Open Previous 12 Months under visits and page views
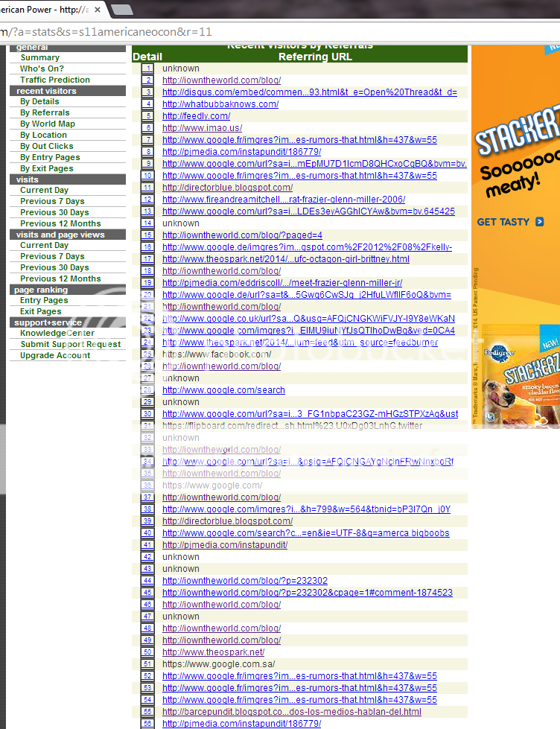This screenshot has width=560, height=729. [x=60, y=278]
